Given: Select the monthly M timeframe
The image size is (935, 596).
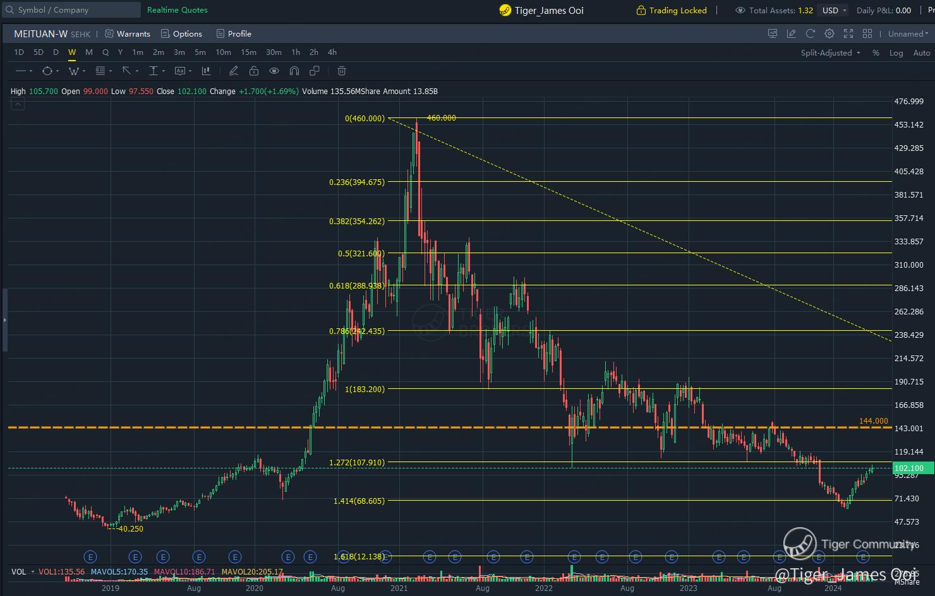Looking at the screenshot, I should point(89,52).
